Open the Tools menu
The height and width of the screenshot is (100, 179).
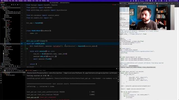tap(37, 1)
